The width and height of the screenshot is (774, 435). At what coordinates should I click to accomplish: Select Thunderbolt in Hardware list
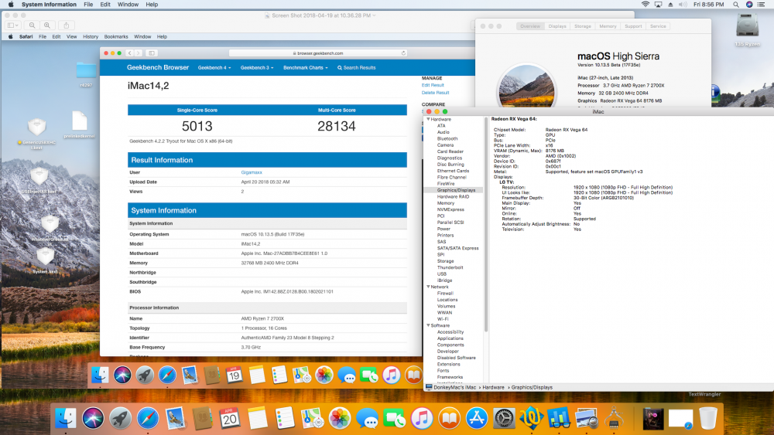(x=450, y=267)
